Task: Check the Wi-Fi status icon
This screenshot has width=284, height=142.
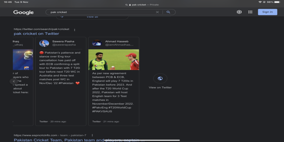Action: click(x=260, y=2)
